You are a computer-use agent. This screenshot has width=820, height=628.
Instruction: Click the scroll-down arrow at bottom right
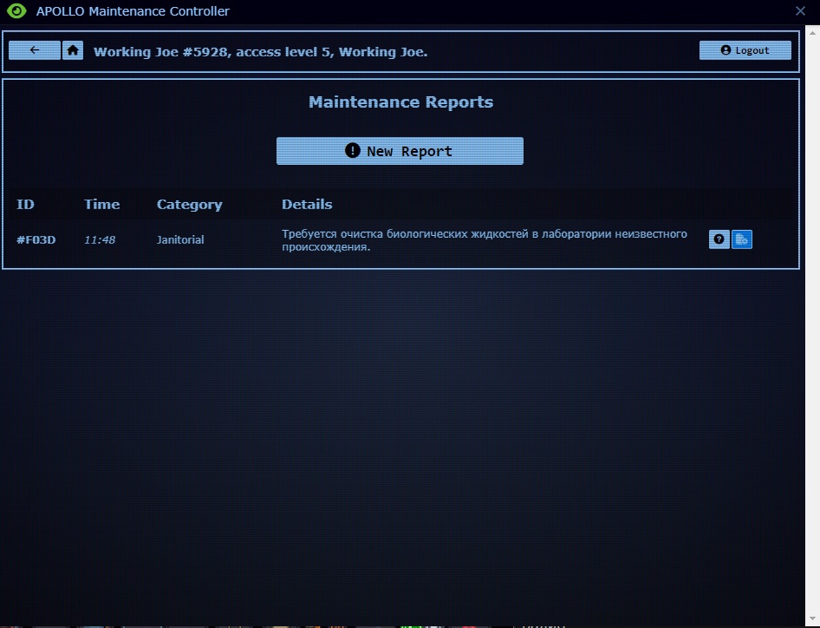pos(812,617)
